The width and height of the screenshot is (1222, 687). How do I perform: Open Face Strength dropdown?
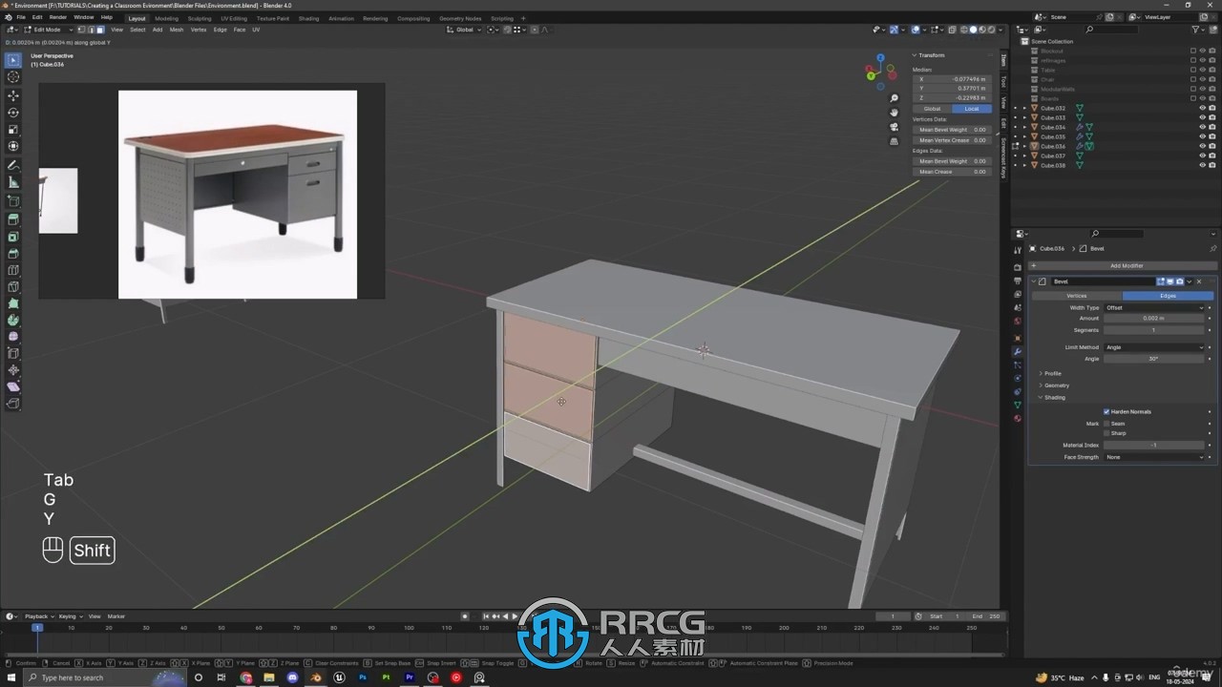coord(1154,457)
